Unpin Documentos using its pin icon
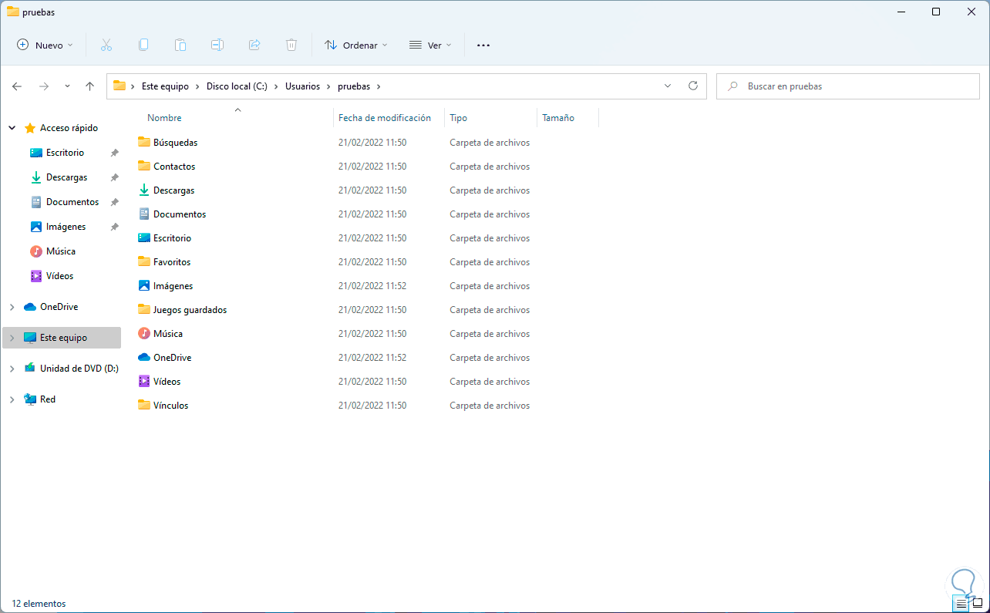The width and height of the screenshot is (990, 613). tap(114, 202)
